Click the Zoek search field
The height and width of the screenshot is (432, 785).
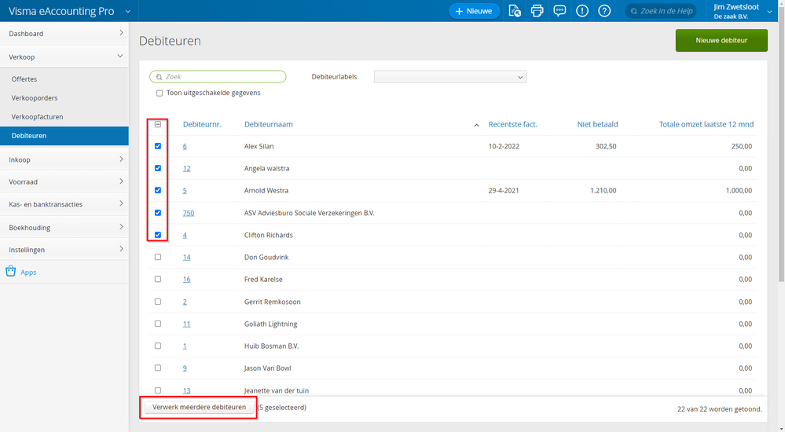coord(218,77)
